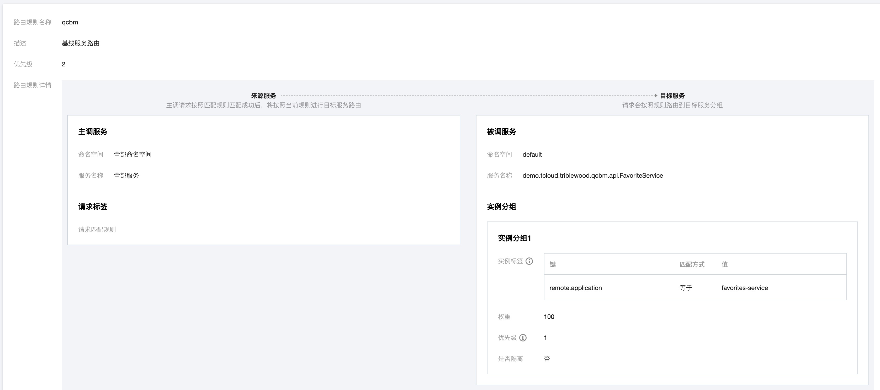Click the 值 column header
This screenshot has width=880, height=390.
pyautogui.click(x=725, y=264)
